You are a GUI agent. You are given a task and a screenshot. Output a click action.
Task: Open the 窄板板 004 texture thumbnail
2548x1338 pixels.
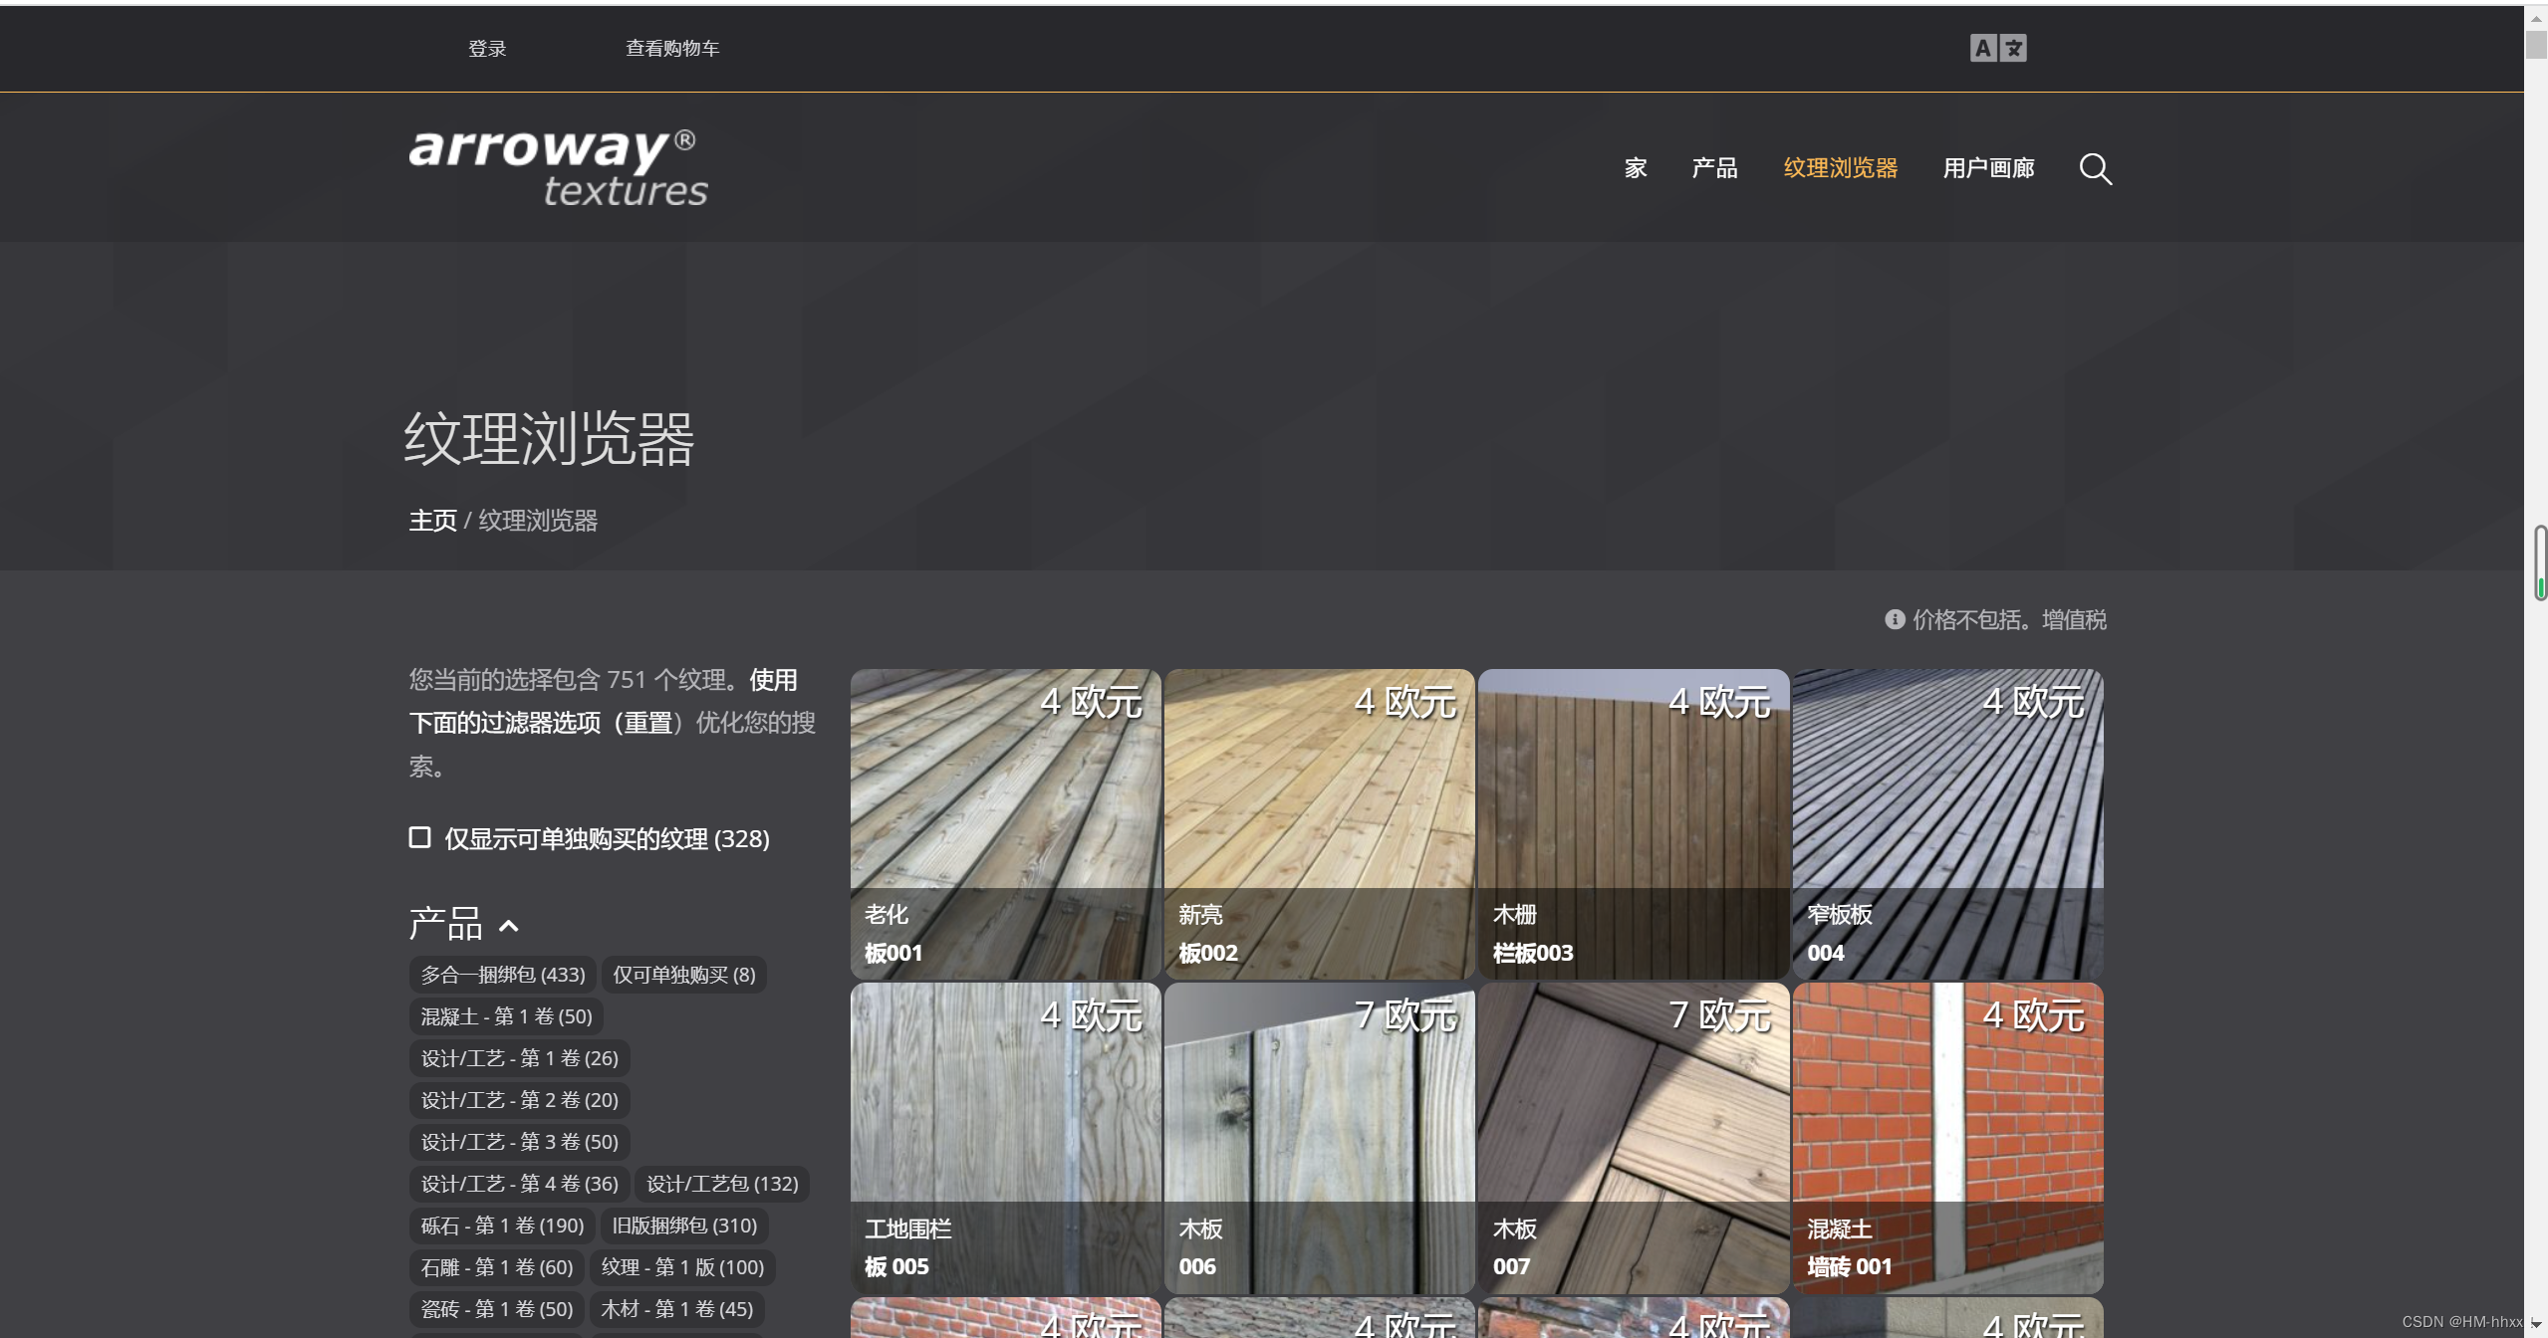click(x=1946, y=823)
